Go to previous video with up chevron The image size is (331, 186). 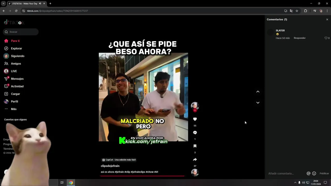point(258,91)
